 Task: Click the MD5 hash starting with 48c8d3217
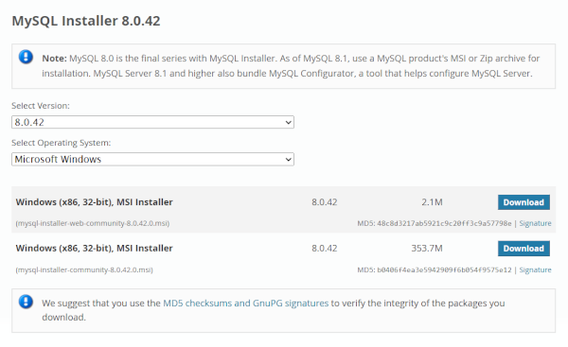[444, 223]
